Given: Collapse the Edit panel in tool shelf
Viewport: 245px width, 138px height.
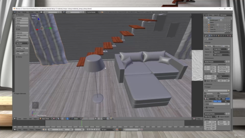Looking at the screenshot, I should [18, 29].
